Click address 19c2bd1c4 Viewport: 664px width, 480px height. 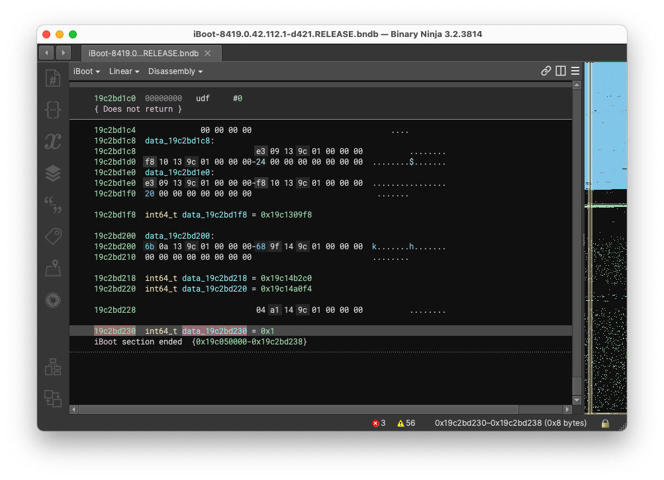pyautogui.click(x=115, y=130)
